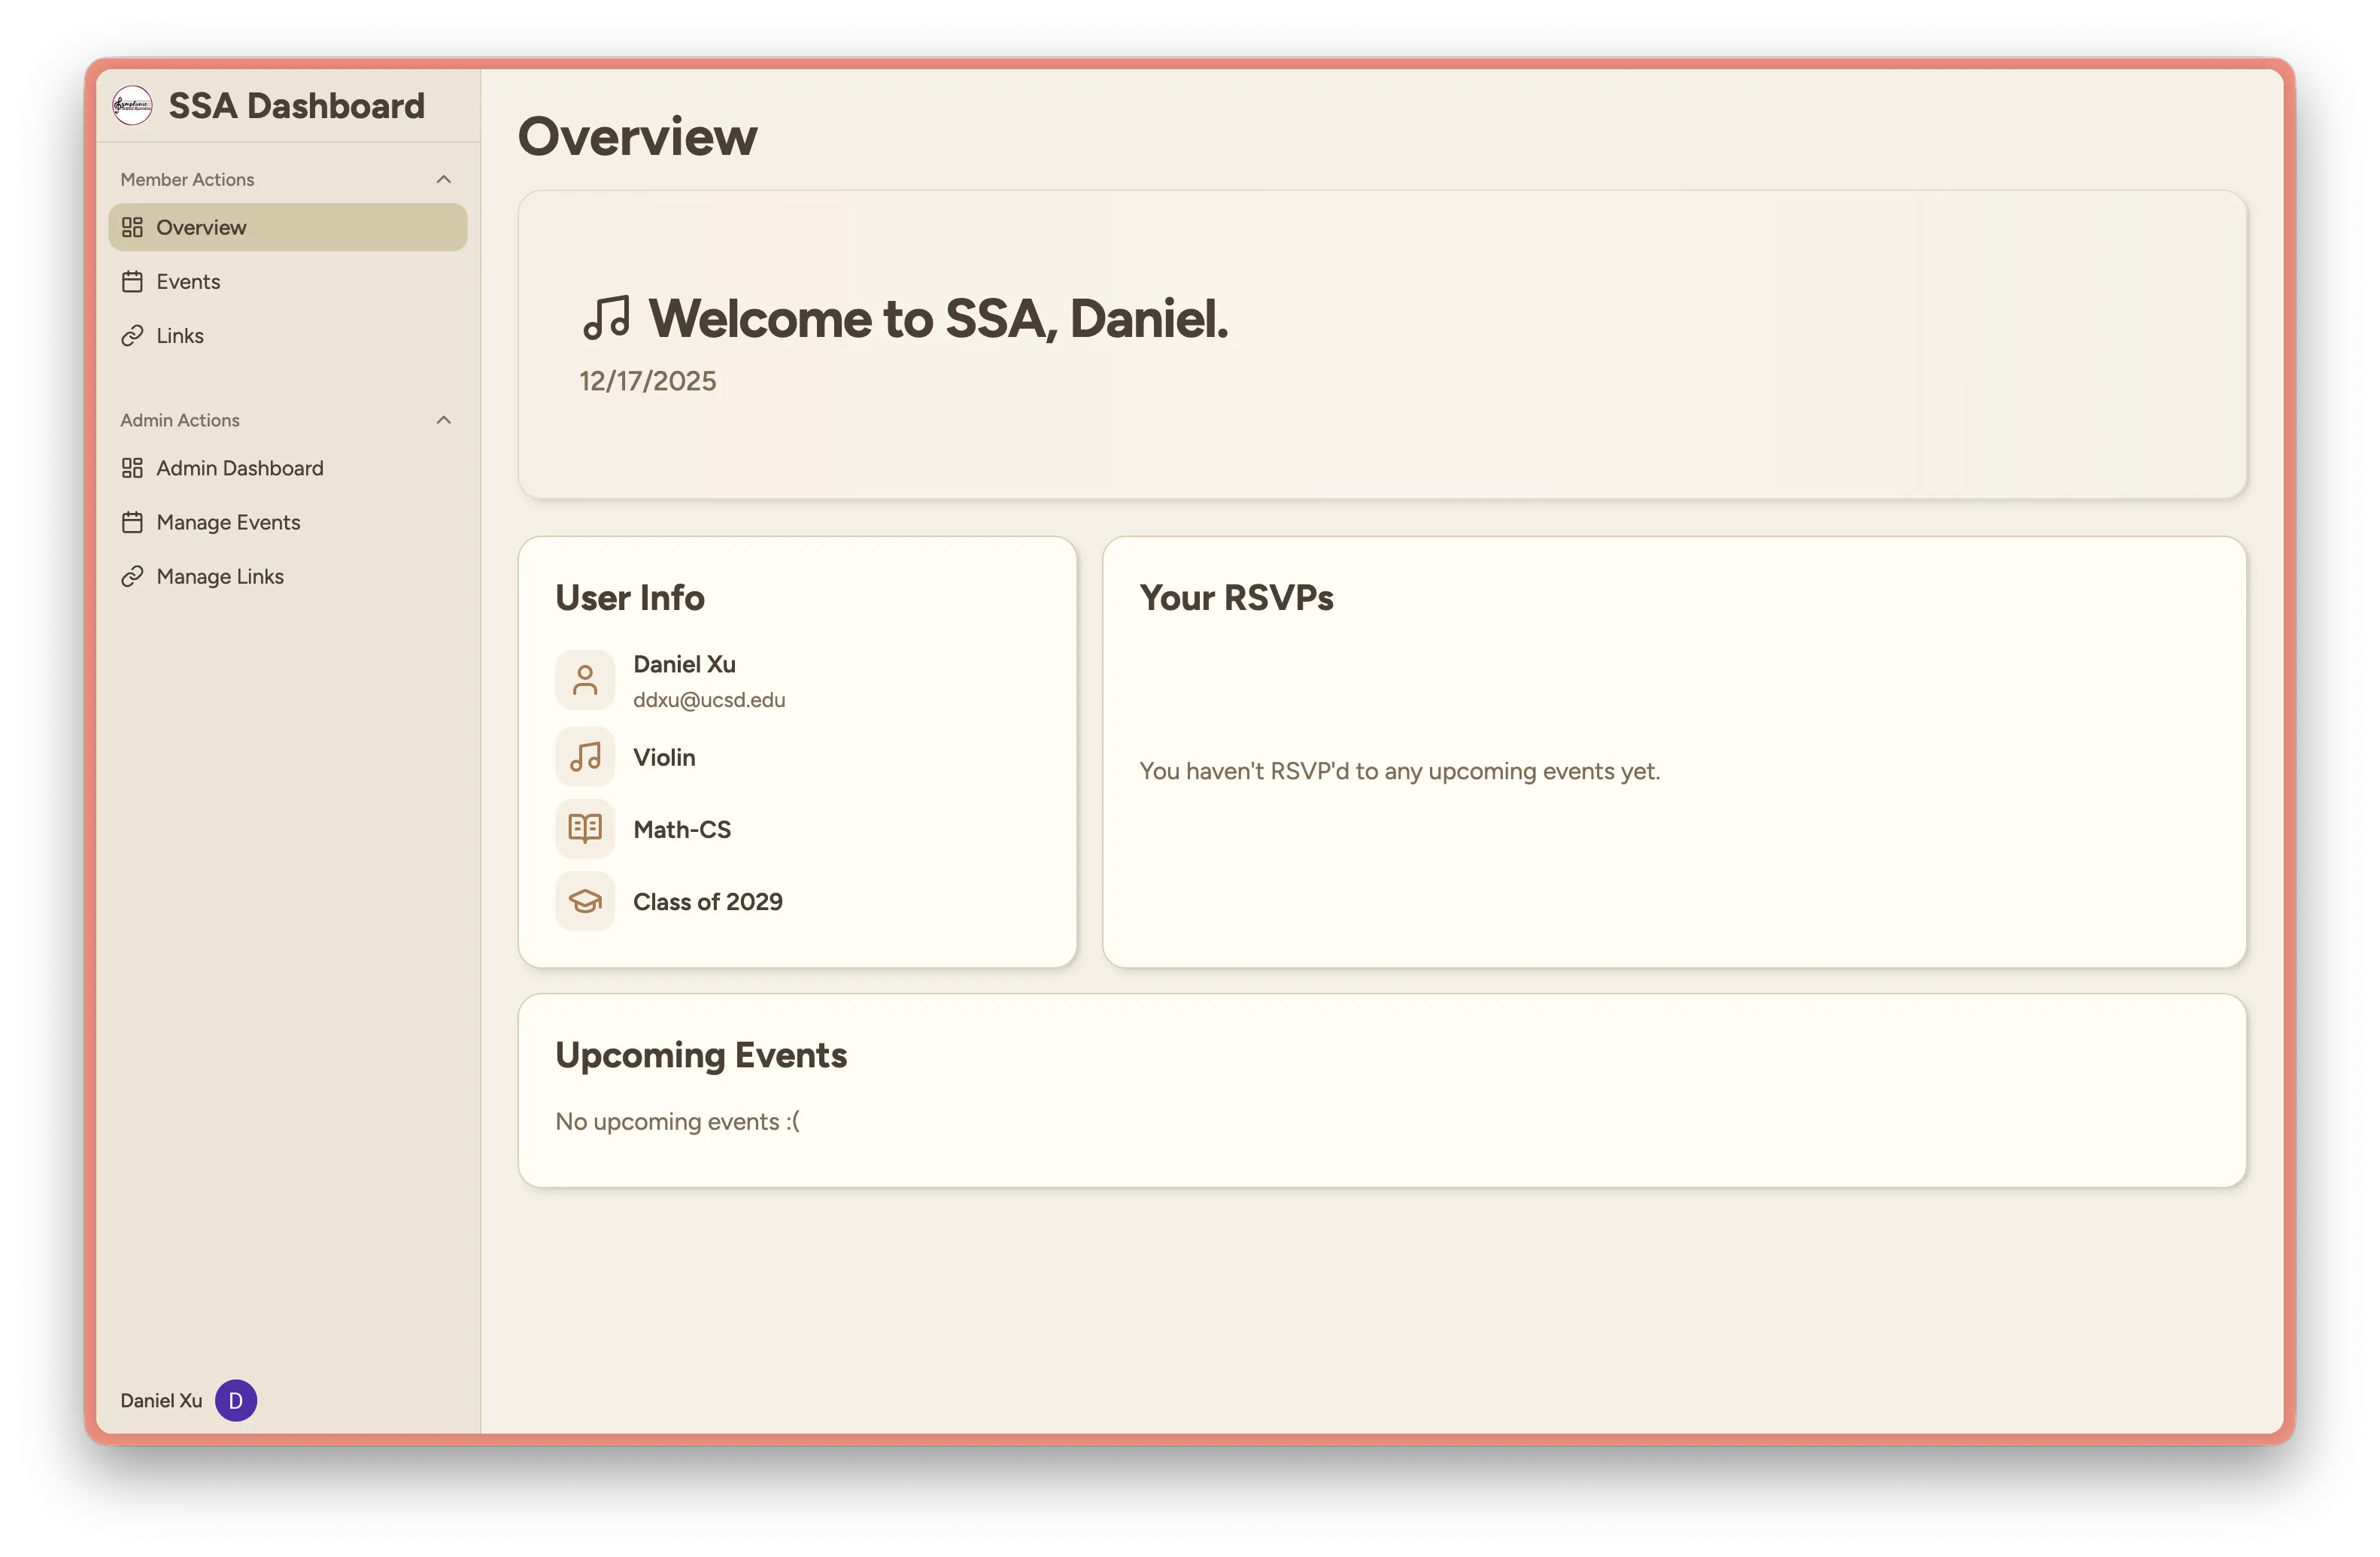Collapse the Member Actions section
This screenshot has height=1557, width=2380.
point(443,178)
